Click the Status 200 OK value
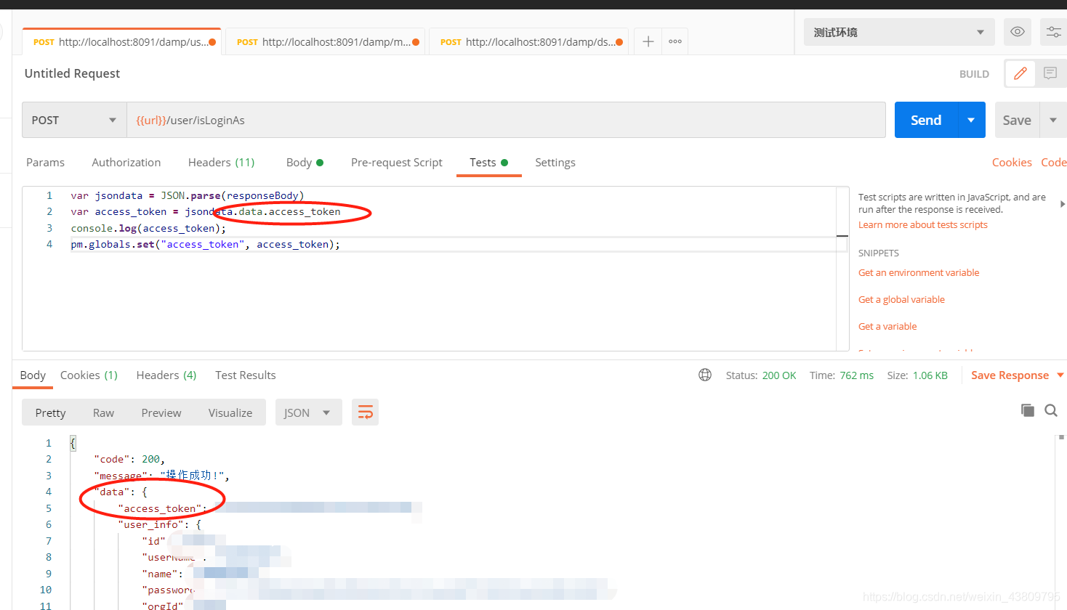This screenshot has height=610, width=1067. 779,375
